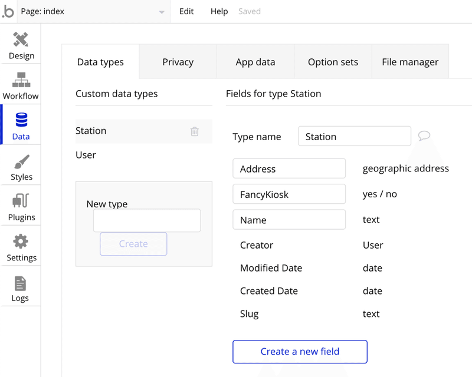Screen dimensions: 472x377
Task: Switch to the Data types tab
Action: (x=100, y=62)
